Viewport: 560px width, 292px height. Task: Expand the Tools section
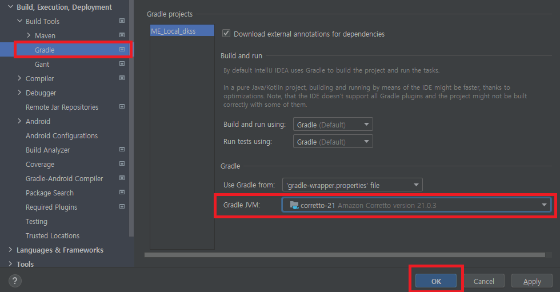click(x=10, y=264)
